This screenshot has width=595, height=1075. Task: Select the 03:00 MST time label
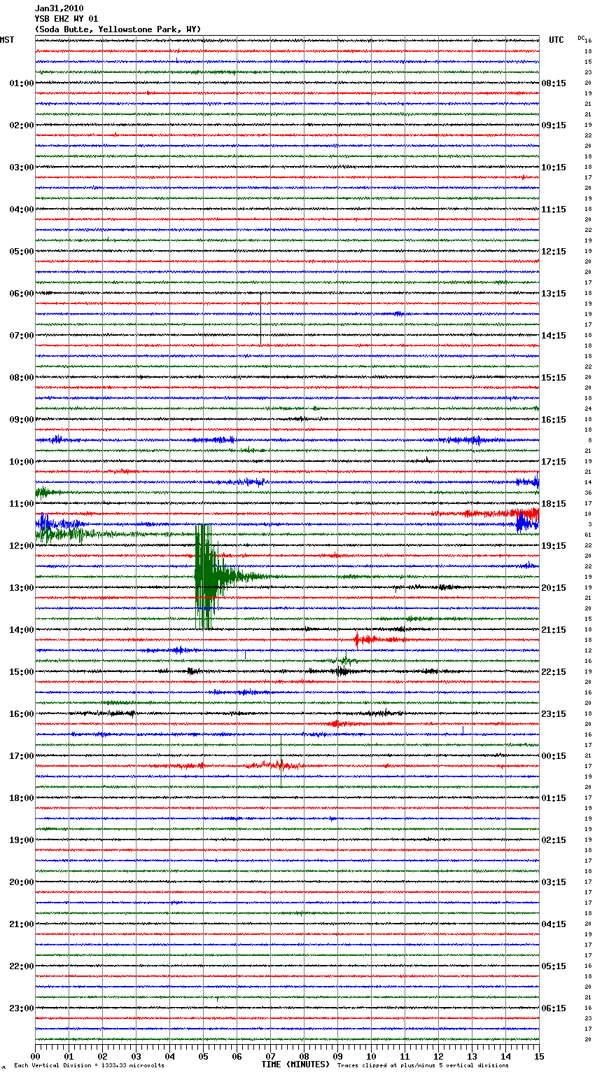22,167
